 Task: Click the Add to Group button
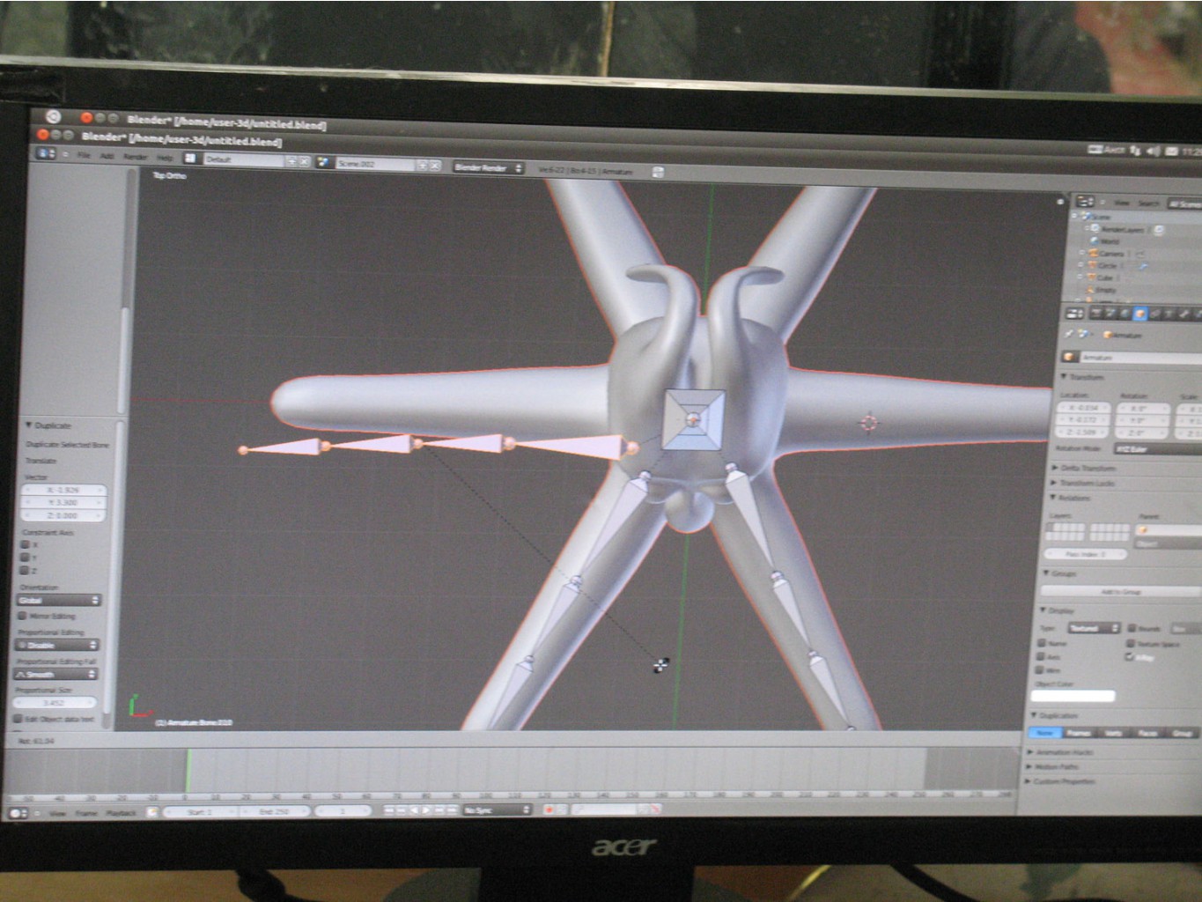(x=1120, y=591)
